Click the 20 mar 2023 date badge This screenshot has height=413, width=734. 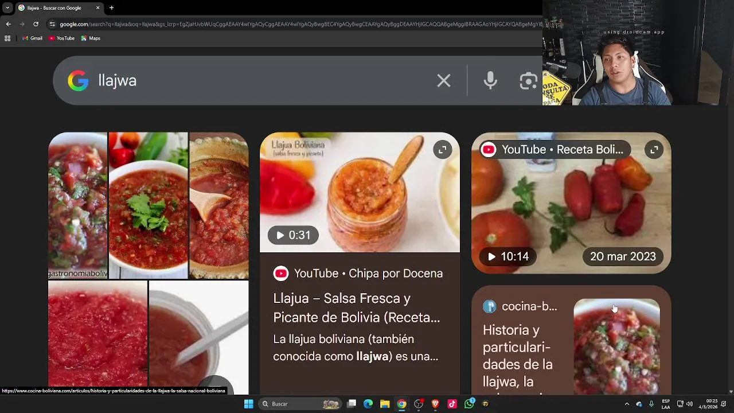(623, 256)
